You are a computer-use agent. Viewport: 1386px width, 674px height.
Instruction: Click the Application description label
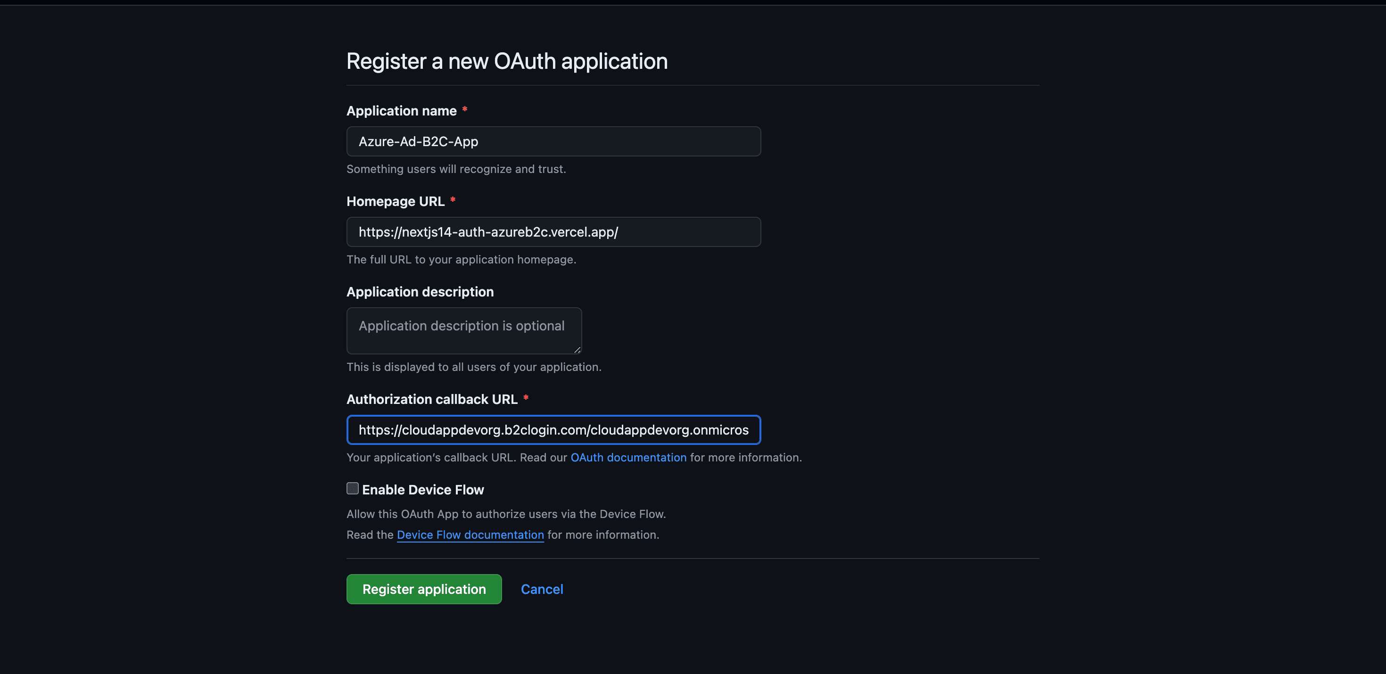(420, 292)
